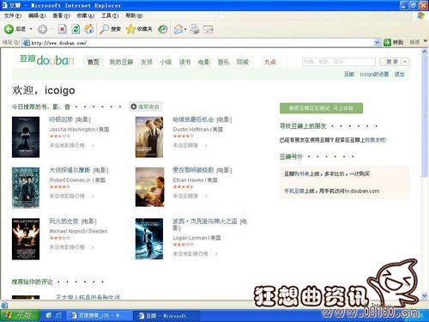The width and height of the screenshot is (429, 322).
Task: Open dropdown arrow beside douban search button
Action: point(405,62)
